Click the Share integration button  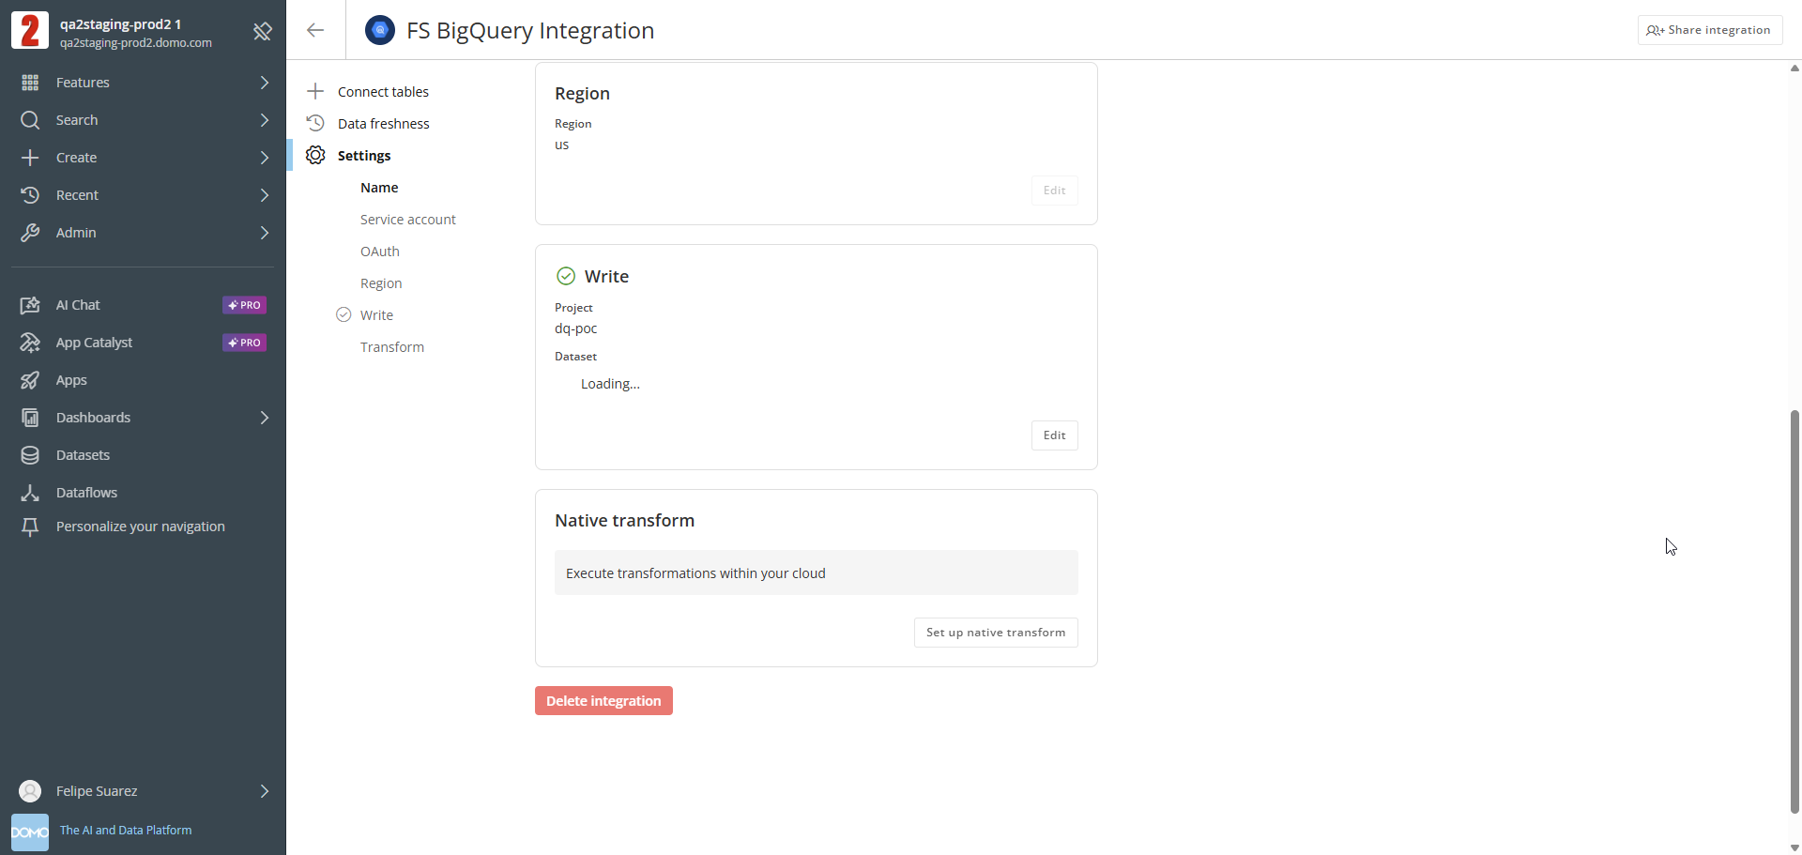point(1710,30)
